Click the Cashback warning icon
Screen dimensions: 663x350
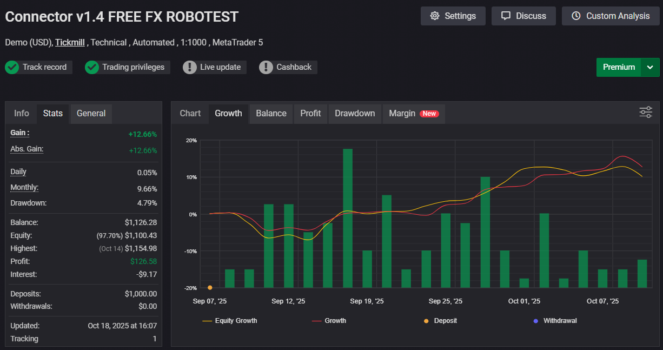coord(266,68)
